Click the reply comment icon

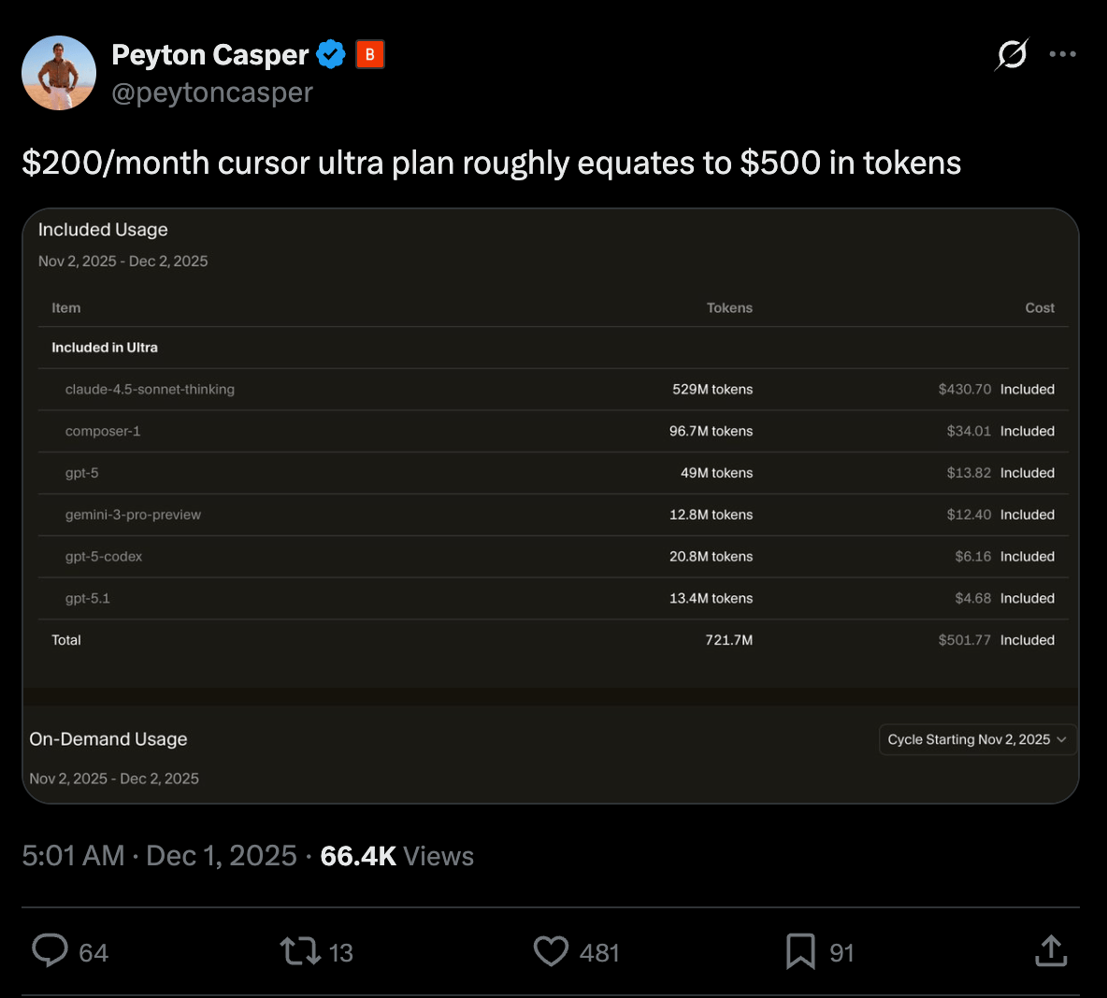click(x=50, y=951)
